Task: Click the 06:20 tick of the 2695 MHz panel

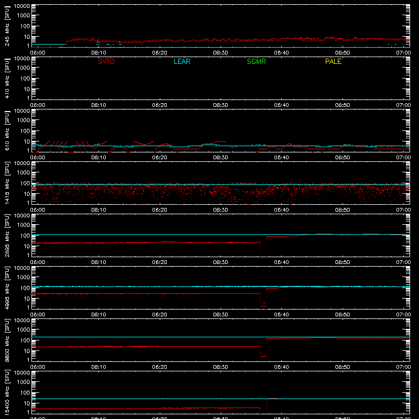Action: (x=160, y=262)
